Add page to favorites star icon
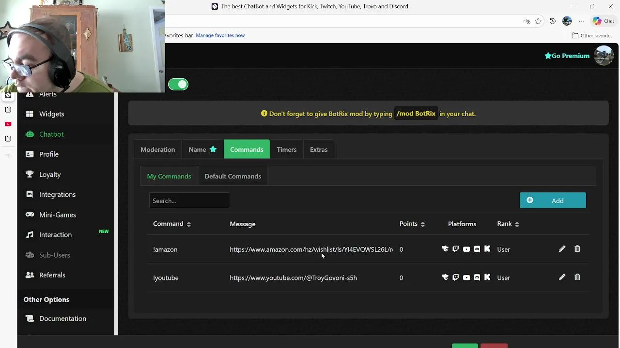This screenshot has width=620, height=348. (x=538, y=21)
